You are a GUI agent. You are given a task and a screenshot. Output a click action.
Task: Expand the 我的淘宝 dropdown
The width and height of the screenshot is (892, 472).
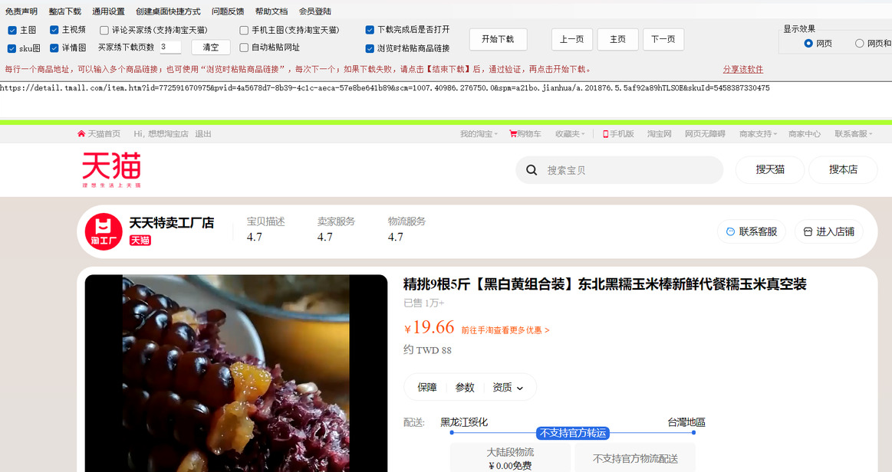coord(479,134)
